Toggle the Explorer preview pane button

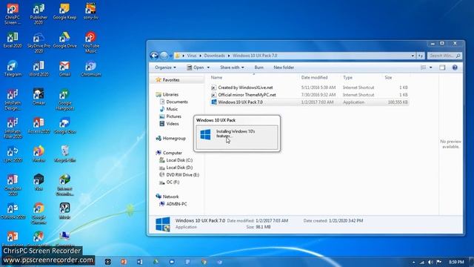coord(442,67)
